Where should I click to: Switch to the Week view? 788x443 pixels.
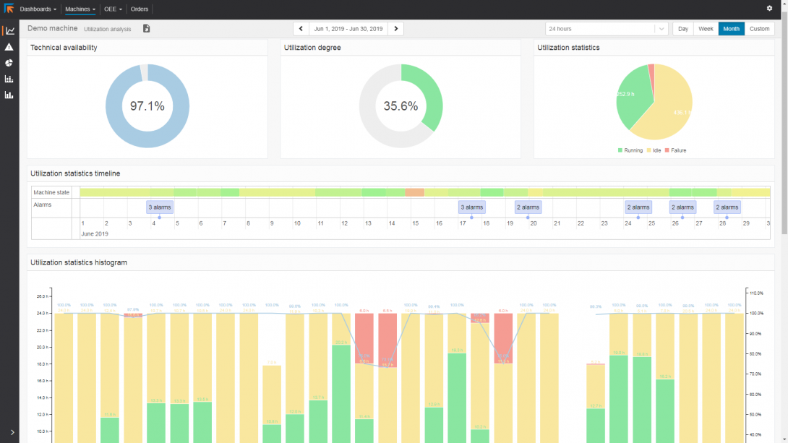(706, 29)
